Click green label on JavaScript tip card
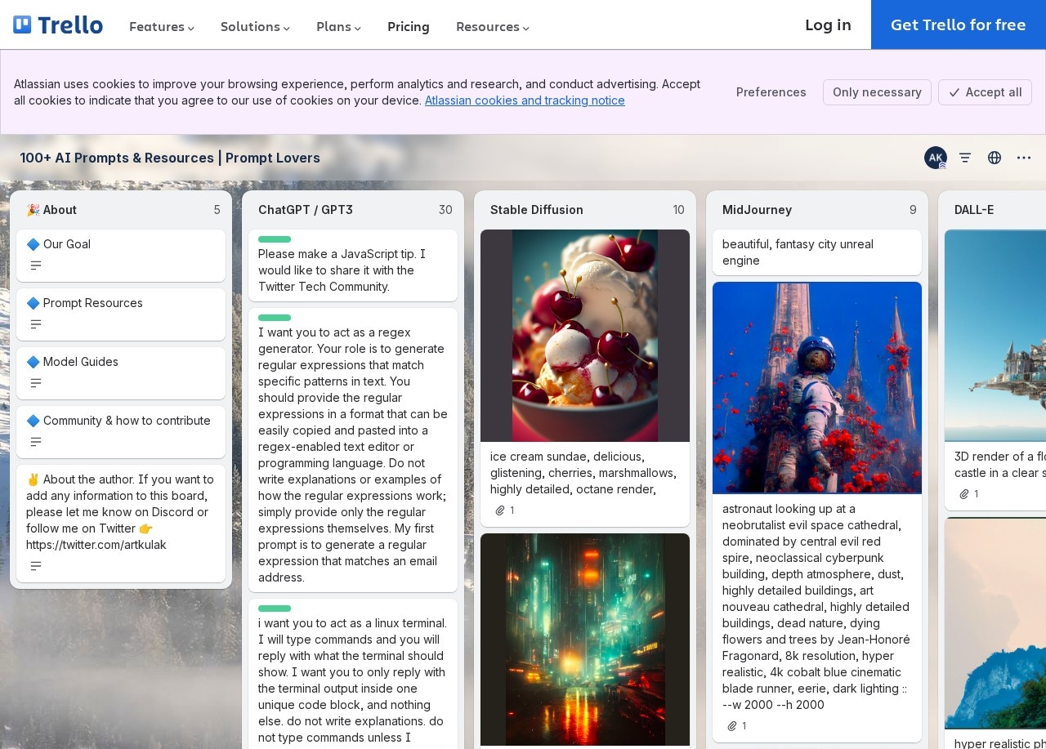 [275, 239]
